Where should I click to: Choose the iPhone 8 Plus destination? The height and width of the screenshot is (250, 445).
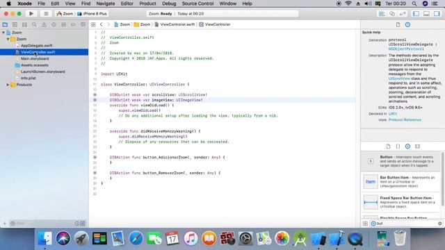point(92,14)
